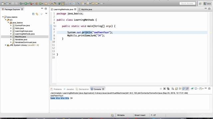Viewport: 213px width, 119px height.
Task: Toggle Link with Editor in Package Explorer
Action: (37, 14)
